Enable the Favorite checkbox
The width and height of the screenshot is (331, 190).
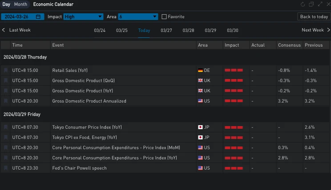pyautogui.click(x=164, y=17)
